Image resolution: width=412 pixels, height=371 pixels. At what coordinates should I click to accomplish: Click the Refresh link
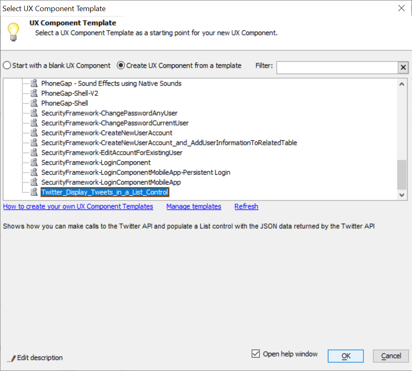246,206
